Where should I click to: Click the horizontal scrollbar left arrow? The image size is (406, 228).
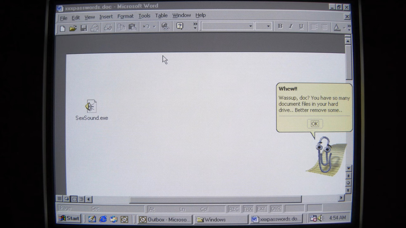[88, 199]
